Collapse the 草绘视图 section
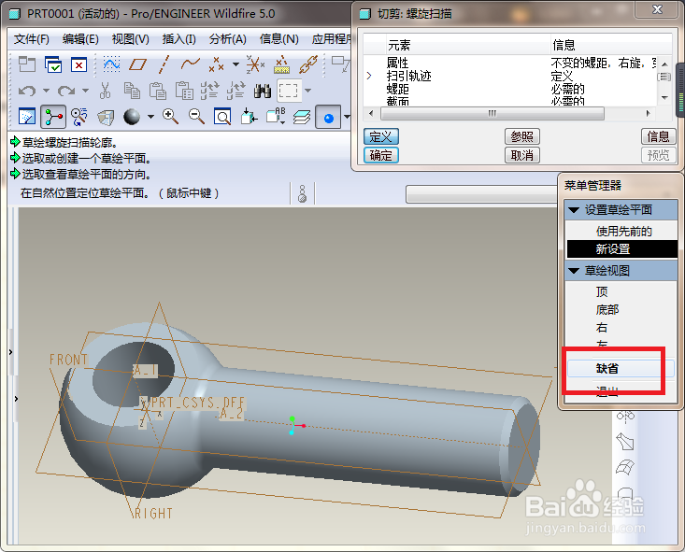Image resolution: width=685 pixels, height=552 pixels. [x=574, y=271]
